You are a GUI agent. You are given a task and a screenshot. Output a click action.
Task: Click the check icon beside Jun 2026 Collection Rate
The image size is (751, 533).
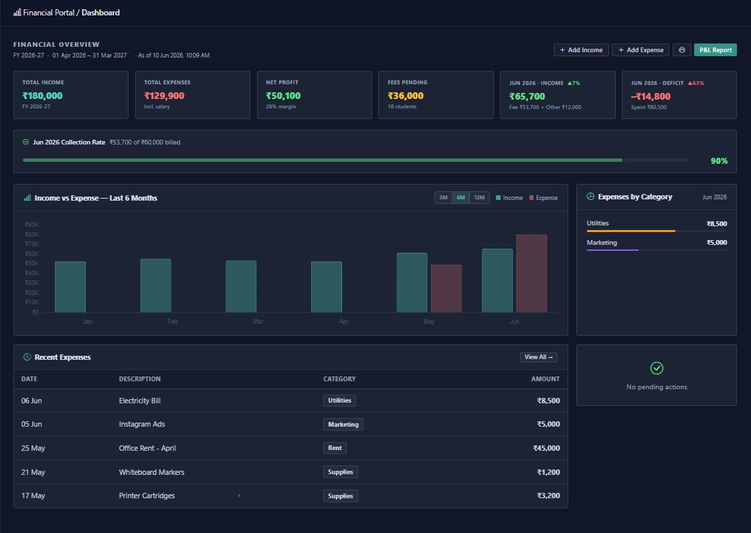coord(26,142)
